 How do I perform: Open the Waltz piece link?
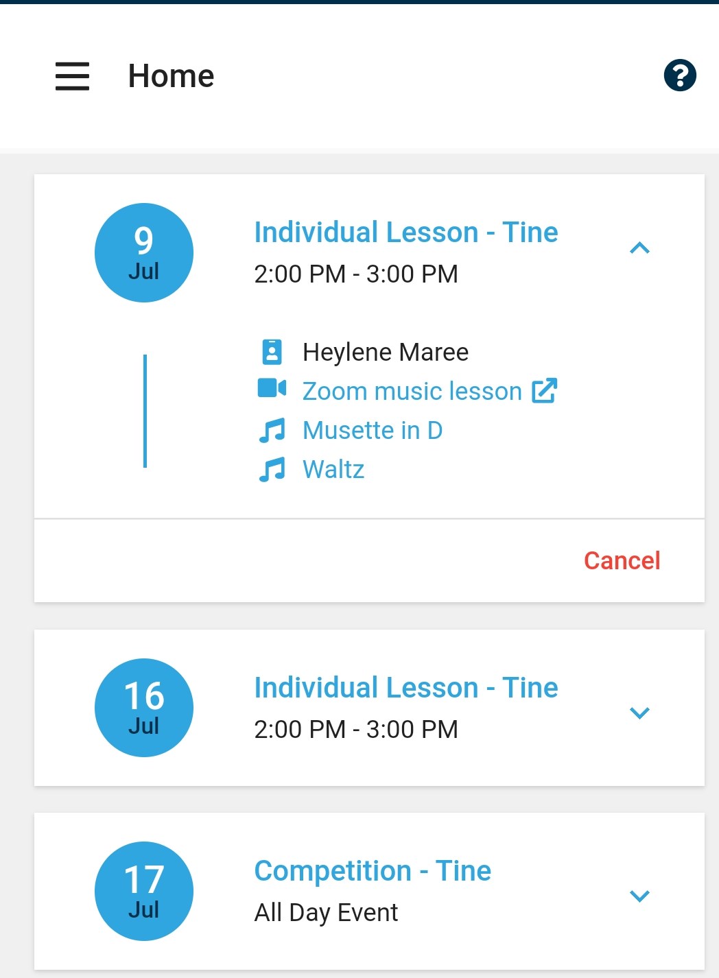pyautogui.click(x=333, y=470)
